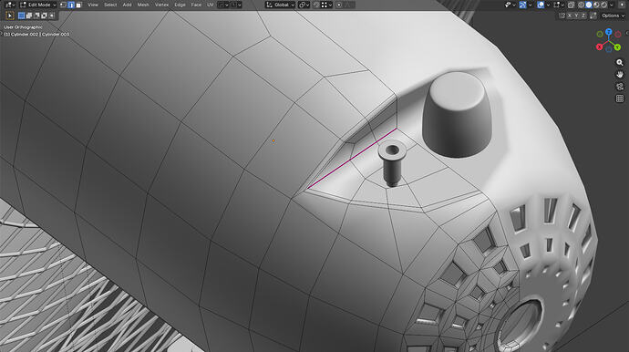629x352 pixels.
Task: Click the green Y axis gizmo handle
Action: click(617, 47)
